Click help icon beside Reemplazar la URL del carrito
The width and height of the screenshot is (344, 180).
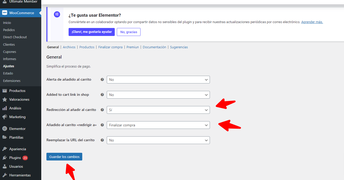[x=102, y=140]
